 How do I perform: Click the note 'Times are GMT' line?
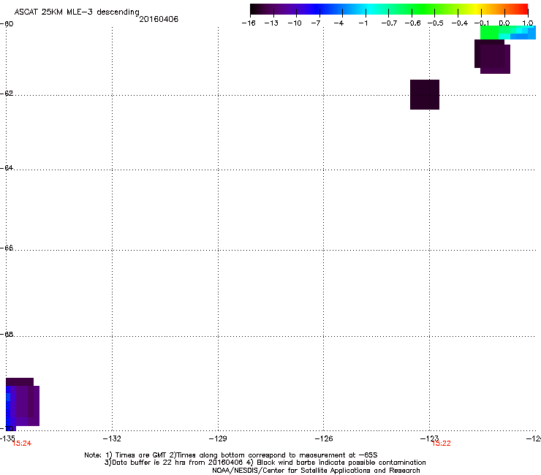(x=231, y=455)
